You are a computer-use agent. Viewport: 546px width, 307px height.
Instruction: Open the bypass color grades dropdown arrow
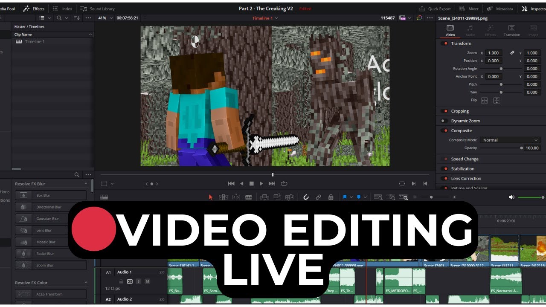coord(409,18)
